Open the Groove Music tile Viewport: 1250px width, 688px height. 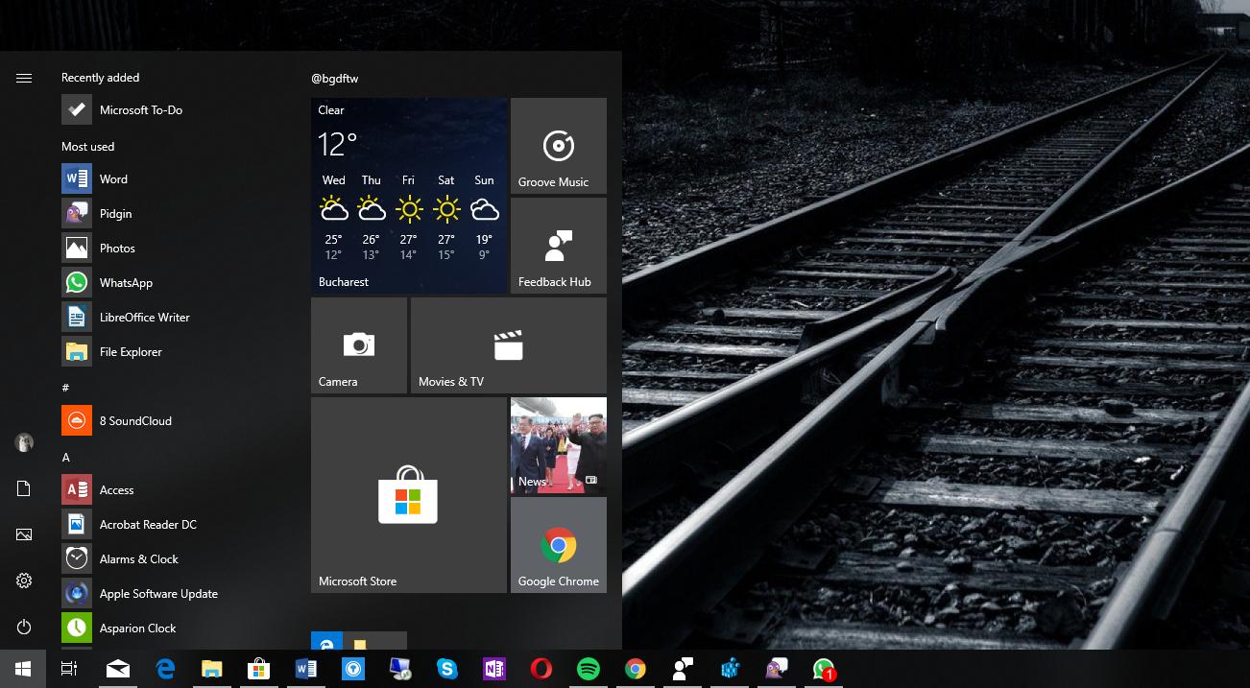tap(559, 146)
